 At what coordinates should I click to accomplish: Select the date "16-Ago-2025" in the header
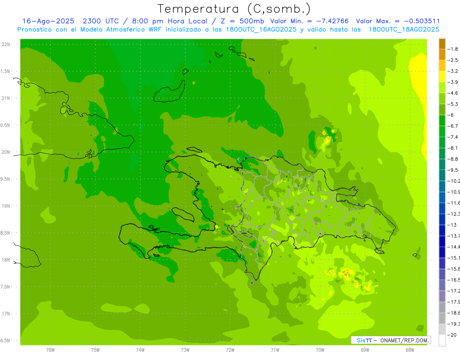pos(48,21)
